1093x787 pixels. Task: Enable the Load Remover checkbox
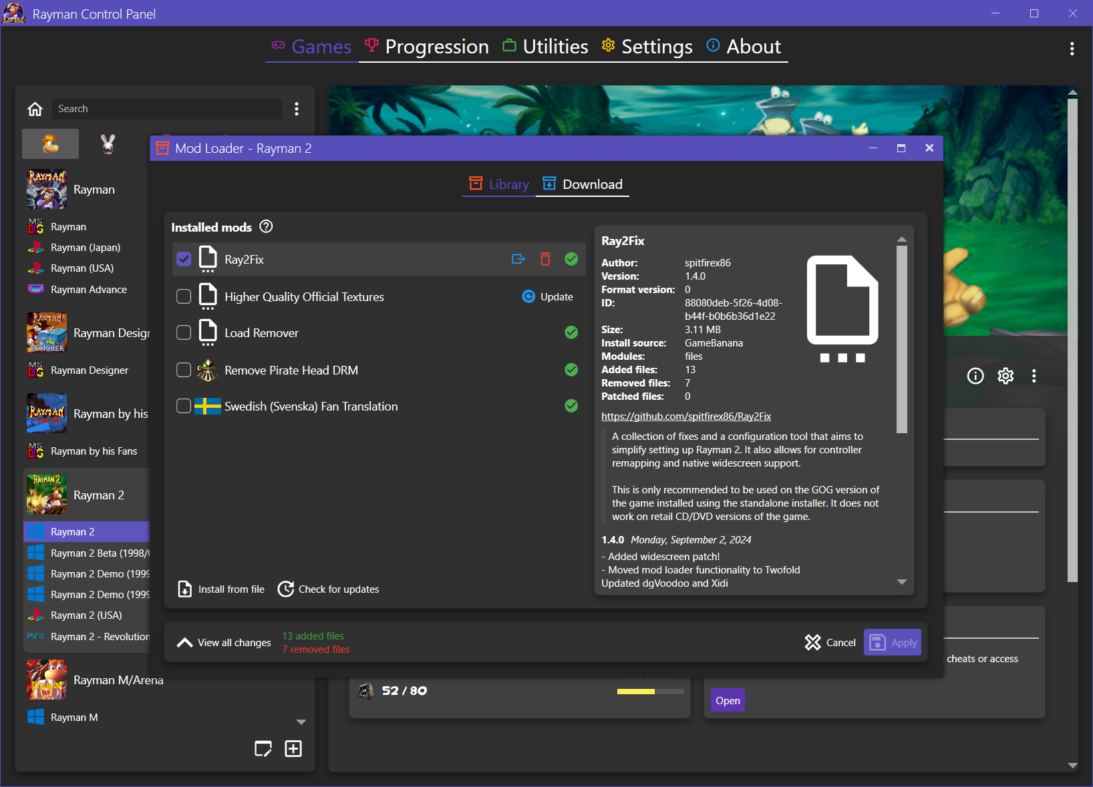coord(184,332)
